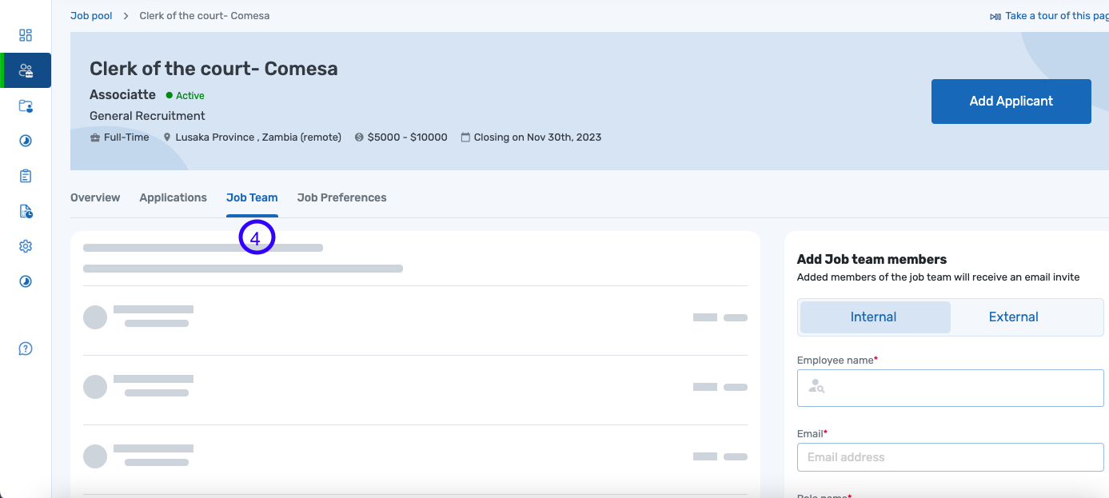
Task: Click into the Email address field
Action: 950,457
